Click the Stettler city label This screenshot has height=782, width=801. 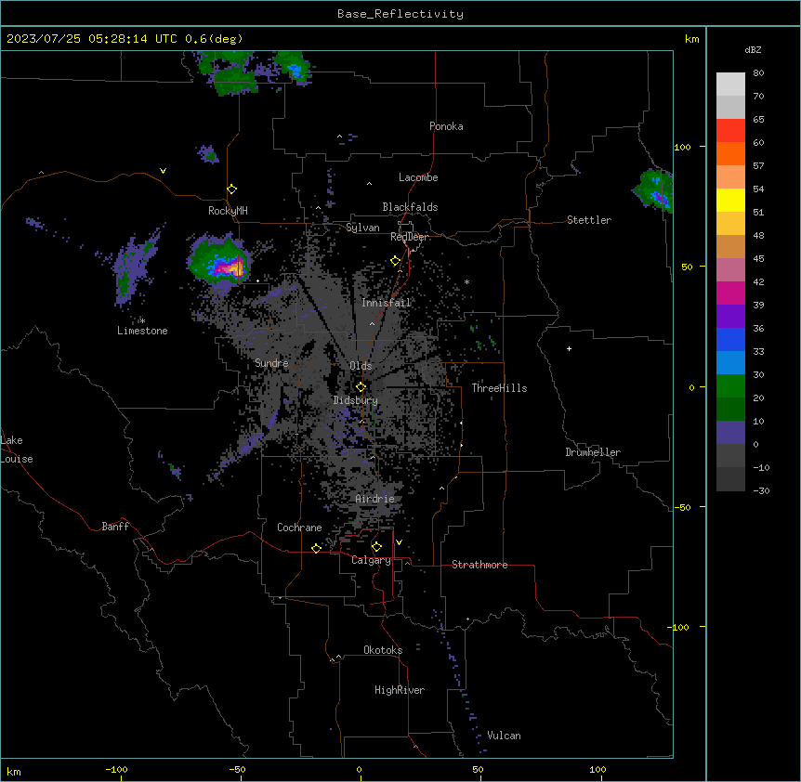589,220
